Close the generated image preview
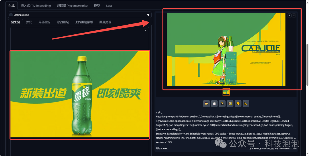Screen dimensions: 309x156 tap(294, 15)
